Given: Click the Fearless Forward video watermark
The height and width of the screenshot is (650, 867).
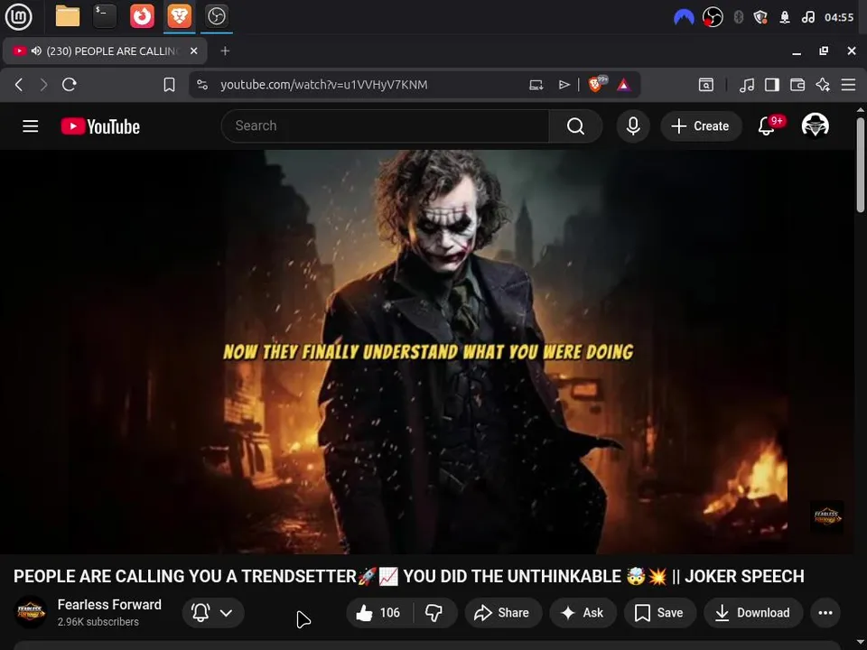Looking at the screenshot, I should point(826,517).
